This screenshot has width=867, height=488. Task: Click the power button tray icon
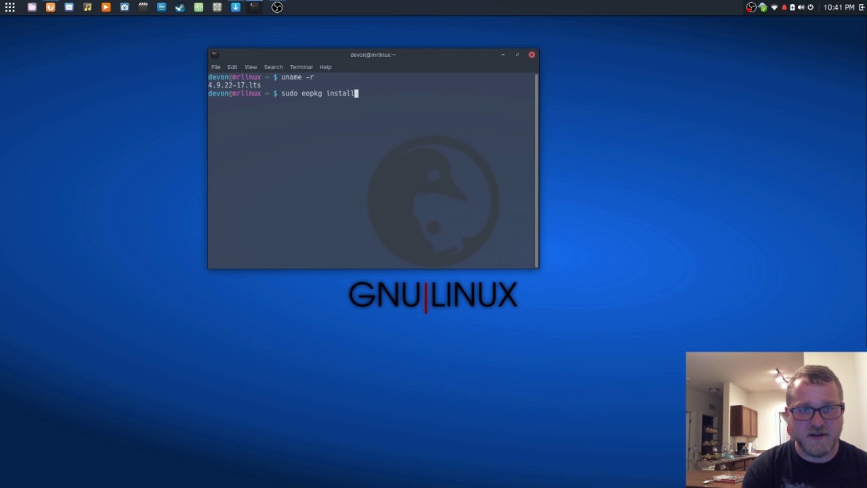[x=810, y=7]
